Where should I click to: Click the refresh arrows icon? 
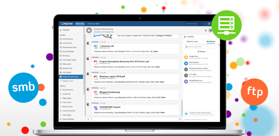[198, 52]
